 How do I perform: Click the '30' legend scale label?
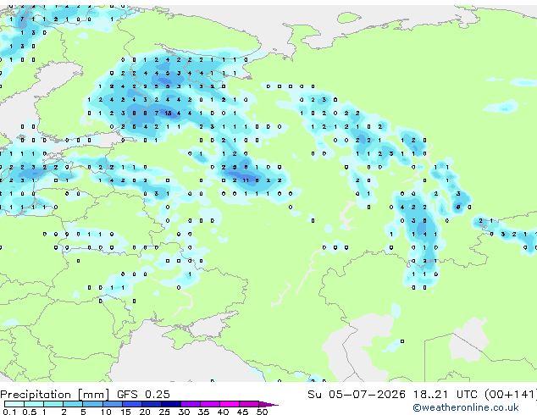click(184, 412)
